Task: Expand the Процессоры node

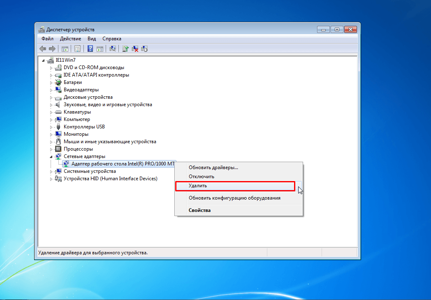Action: coord(51,149)
